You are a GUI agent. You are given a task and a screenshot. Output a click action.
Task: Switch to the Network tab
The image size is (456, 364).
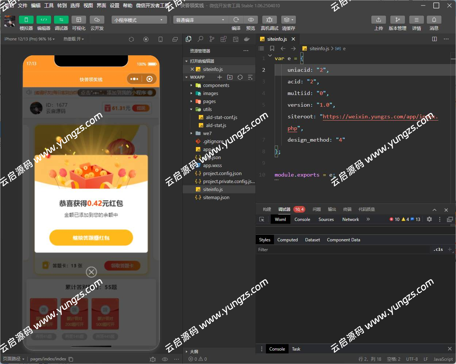350,219
